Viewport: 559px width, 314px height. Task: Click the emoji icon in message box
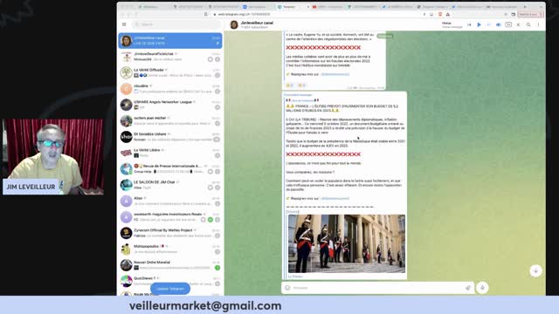(287, 288)
